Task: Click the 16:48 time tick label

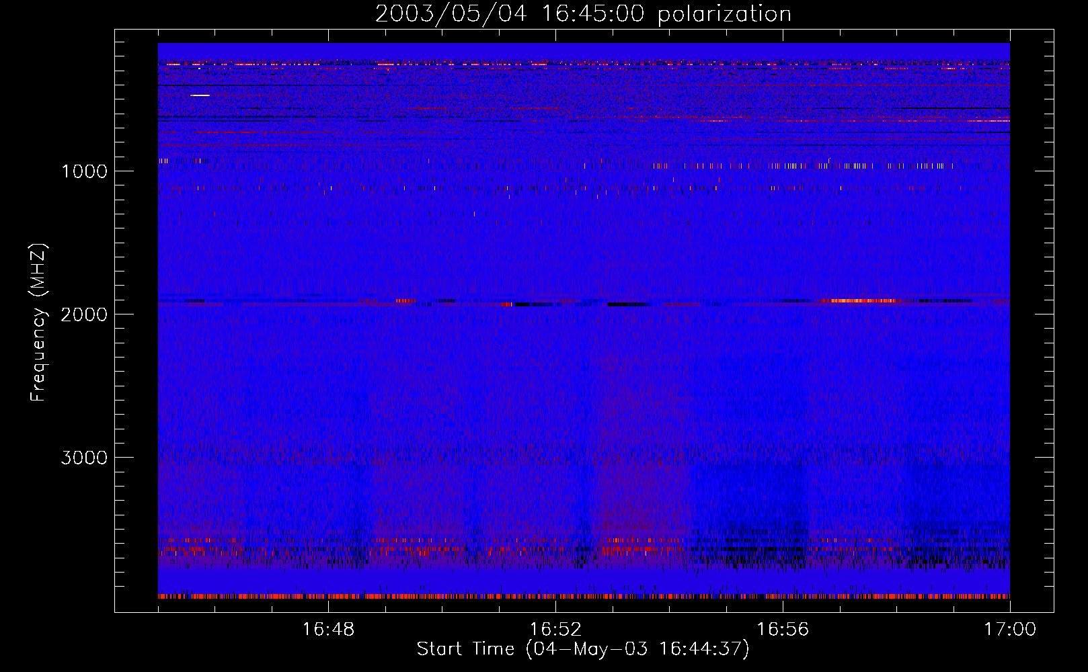Action: pos(328,630)
